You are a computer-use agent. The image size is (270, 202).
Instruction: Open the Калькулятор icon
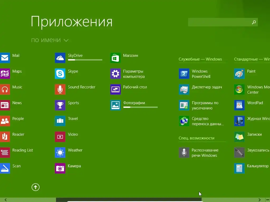tap(239, 168)
